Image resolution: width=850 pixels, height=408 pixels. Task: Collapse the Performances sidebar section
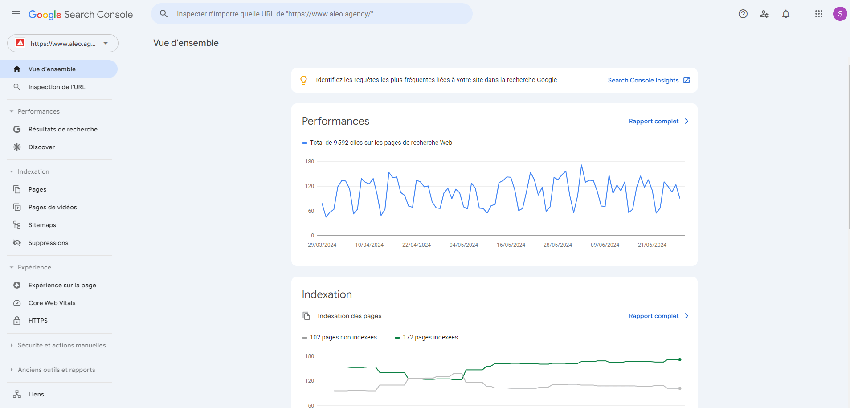tap(12, 111)
